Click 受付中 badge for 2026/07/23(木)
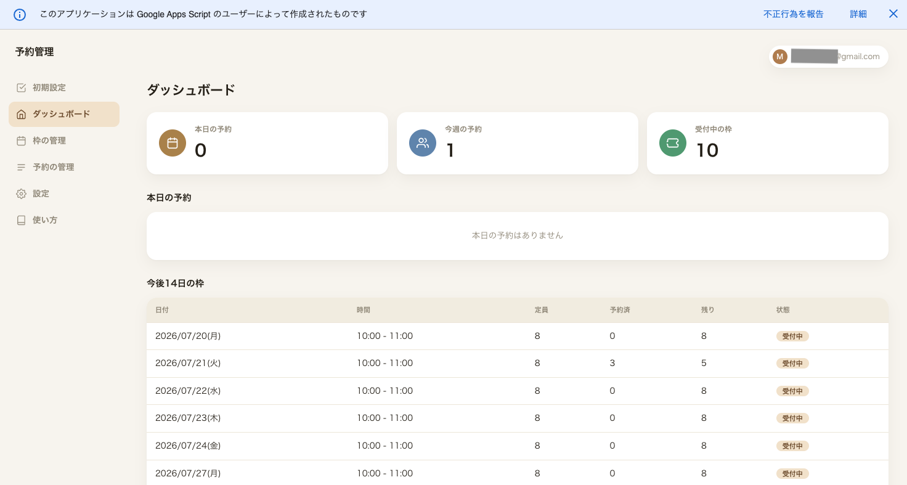This screenshot has height=485, width=907. point(792,418)
